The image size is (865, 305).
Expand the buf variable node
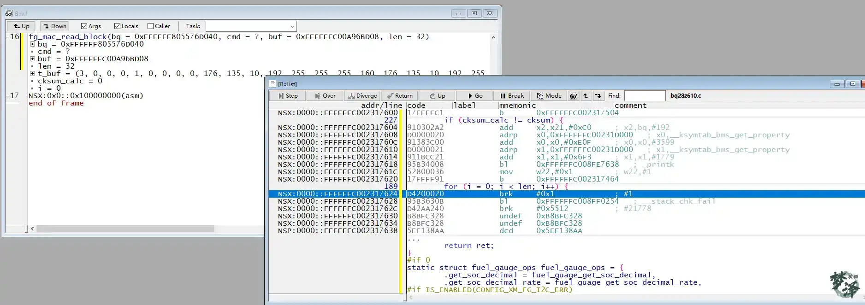(x=32, y=59)
